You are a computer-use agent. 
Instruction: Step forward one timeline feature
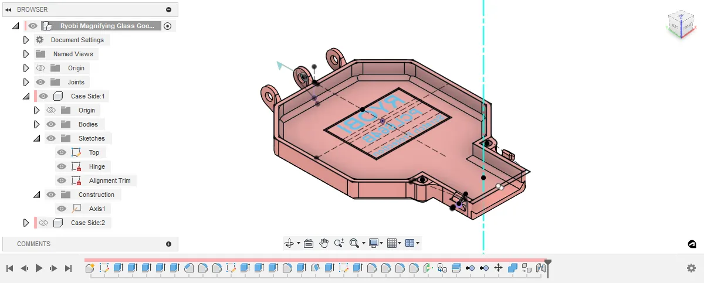(x=53, y=268)
